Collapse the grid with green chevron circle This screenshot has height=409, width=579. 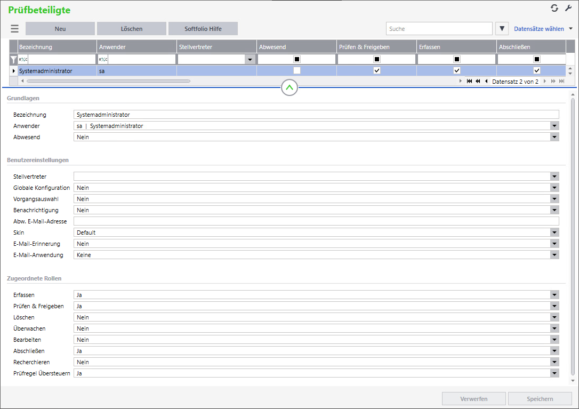pos(289,88)
